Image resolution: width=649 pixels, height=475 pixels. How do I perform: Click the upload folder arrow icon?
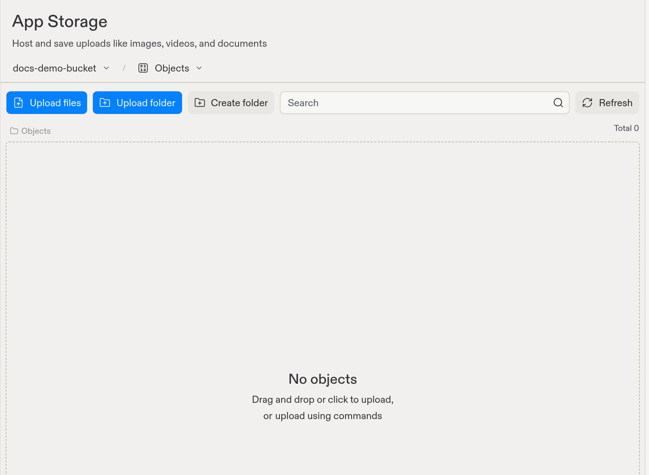[x=105, y=103]
